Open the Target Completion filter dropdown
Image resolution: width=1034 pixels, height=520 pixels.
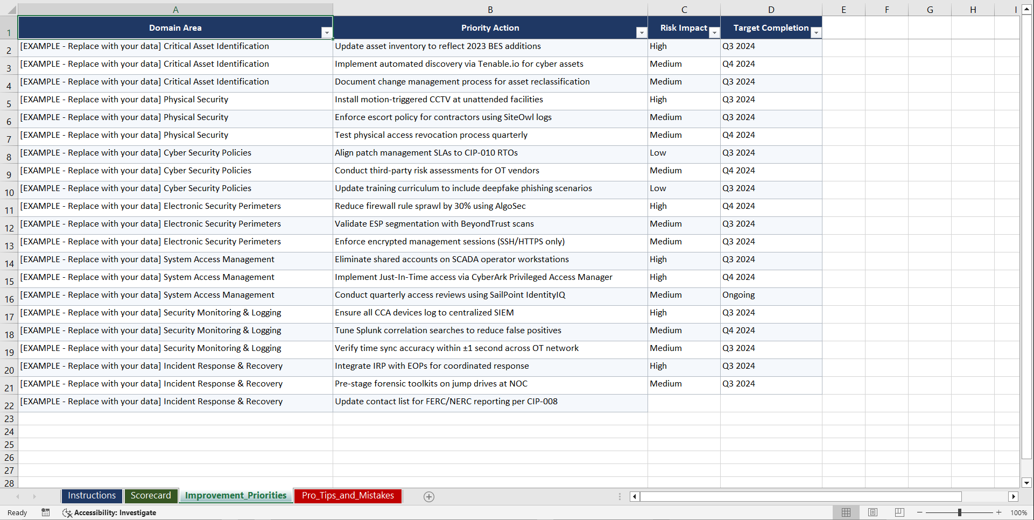(x=816, y=33)
